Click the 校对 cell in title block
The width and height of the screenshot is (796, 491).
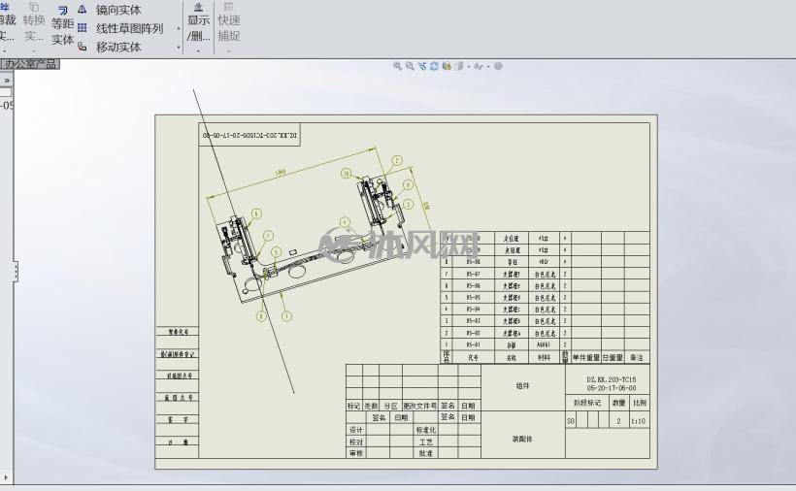point(356,442)
